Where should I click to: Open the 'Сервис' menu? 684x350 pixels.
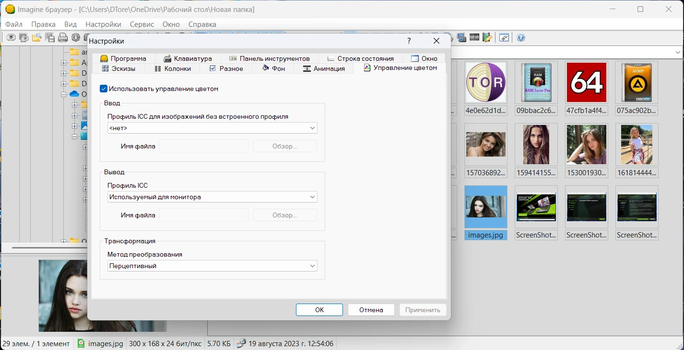[142, 24]
